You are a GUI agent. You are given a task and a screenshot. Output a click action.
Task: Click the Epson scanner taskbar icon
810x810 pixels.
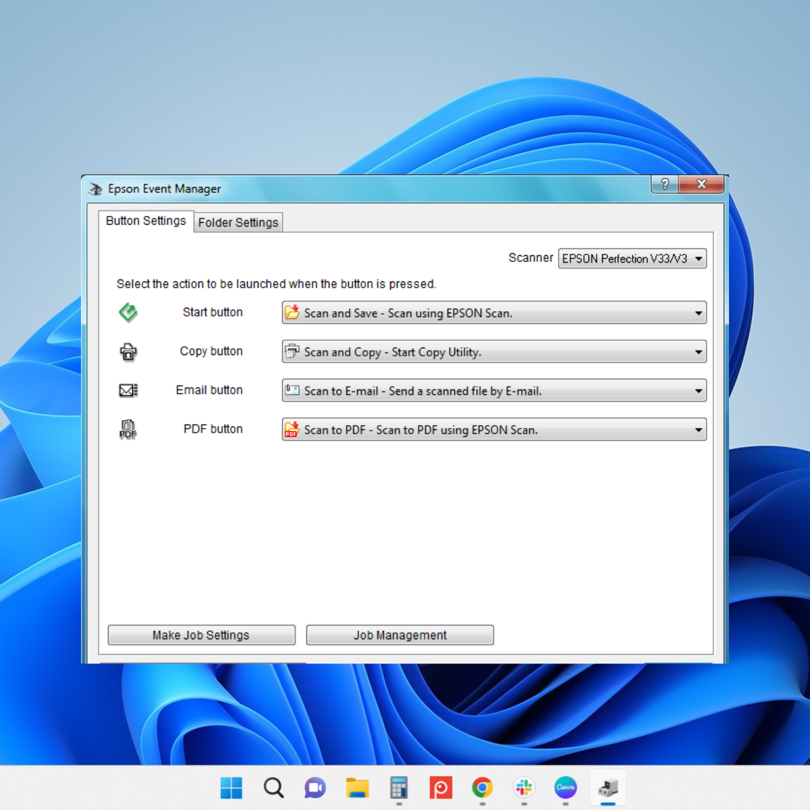[608, 788]
